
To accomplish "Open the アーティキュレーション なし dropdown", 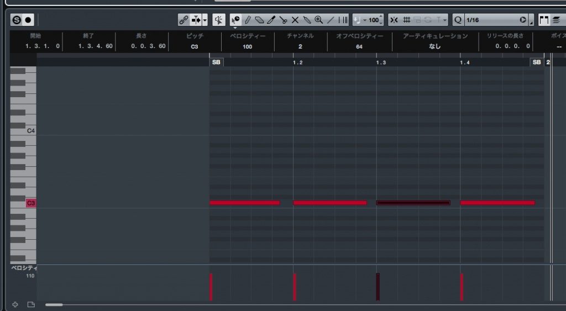I will coord(435,46).
